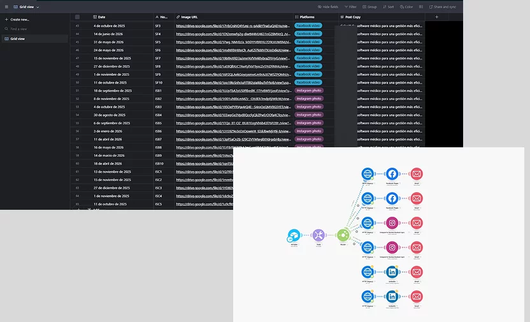Click the top Facebook Pages module
The image size is (530, 322).
coord(392,174)
